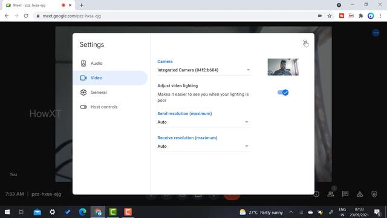Open Windows Start menu
The height and width of the screenshot is (218, 387).
(x=7, y=212)
